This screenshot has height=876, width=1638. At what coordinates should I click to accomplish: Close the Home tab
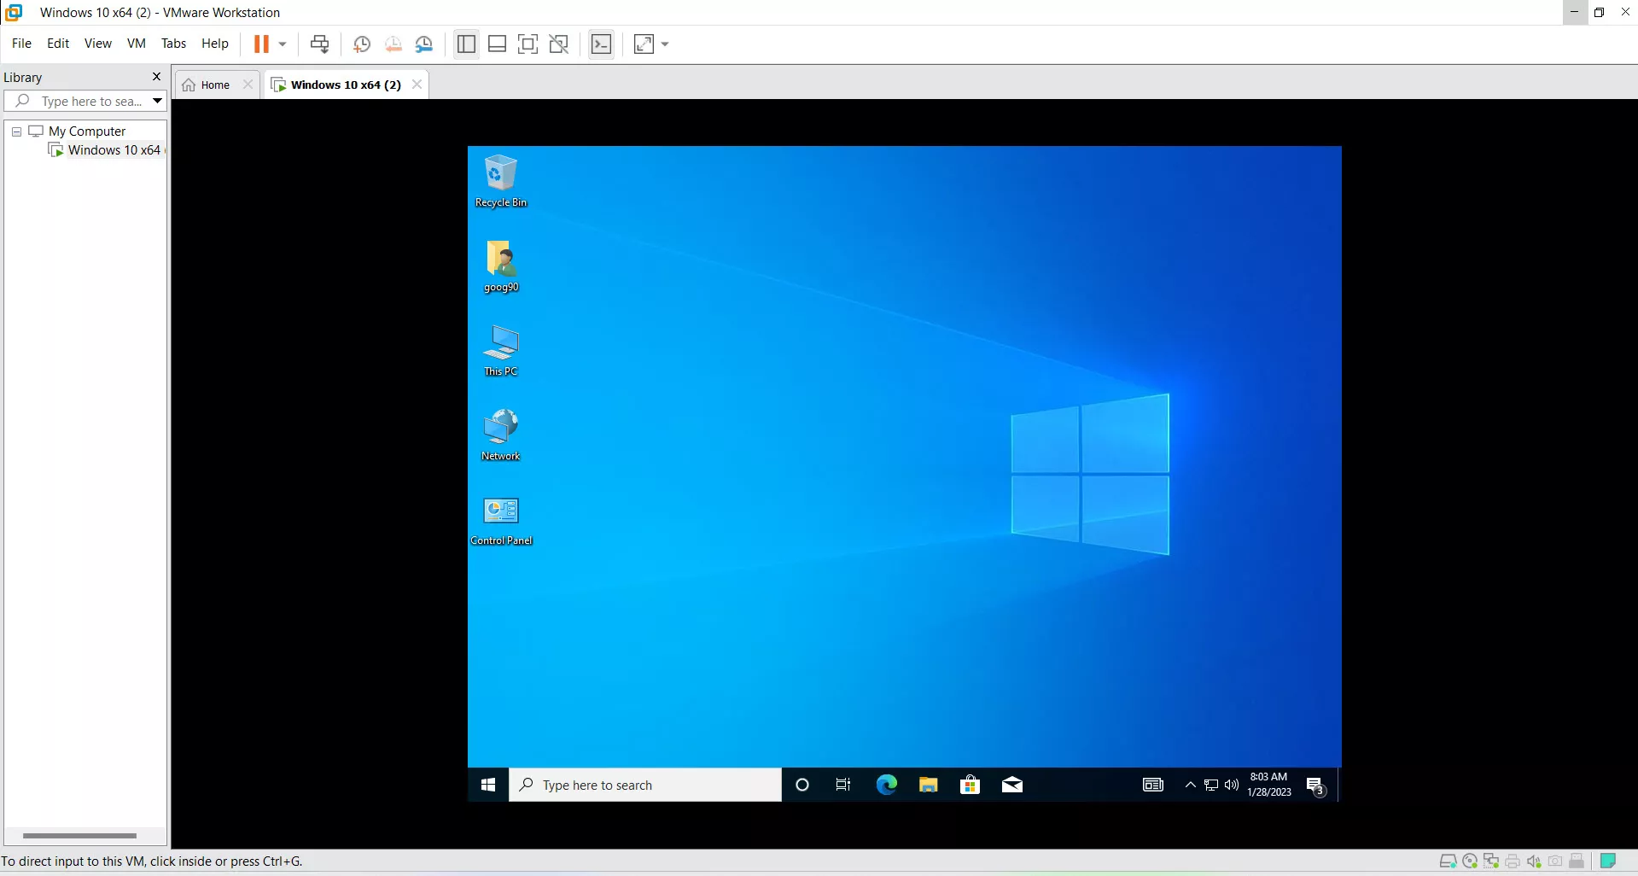pyautogui.click(x=248, y=85)
